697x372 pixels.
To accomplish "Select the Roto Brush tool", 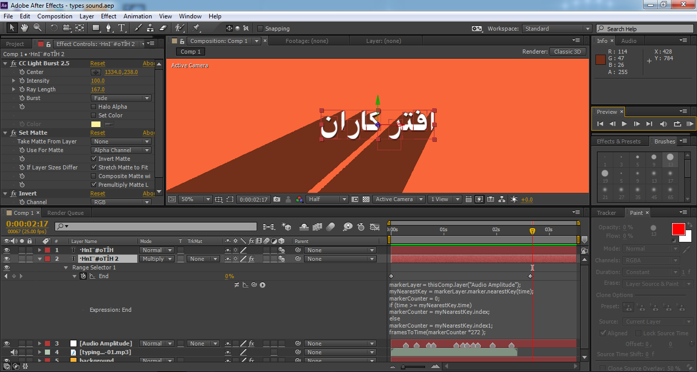I will coord(180,28).
